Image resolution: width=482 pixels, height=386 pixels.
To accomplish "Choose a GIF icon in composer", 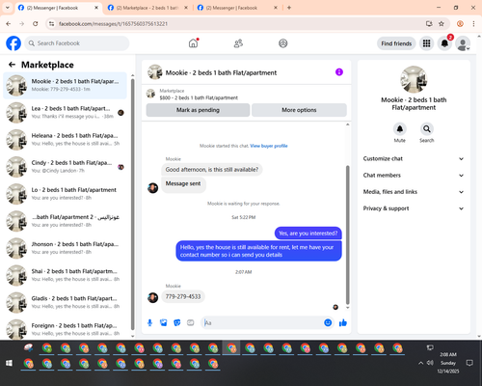I will point(191,322).
